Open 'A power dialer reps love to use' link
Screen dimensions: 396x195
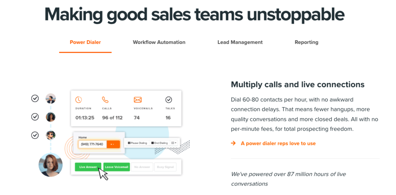[278, 143]
